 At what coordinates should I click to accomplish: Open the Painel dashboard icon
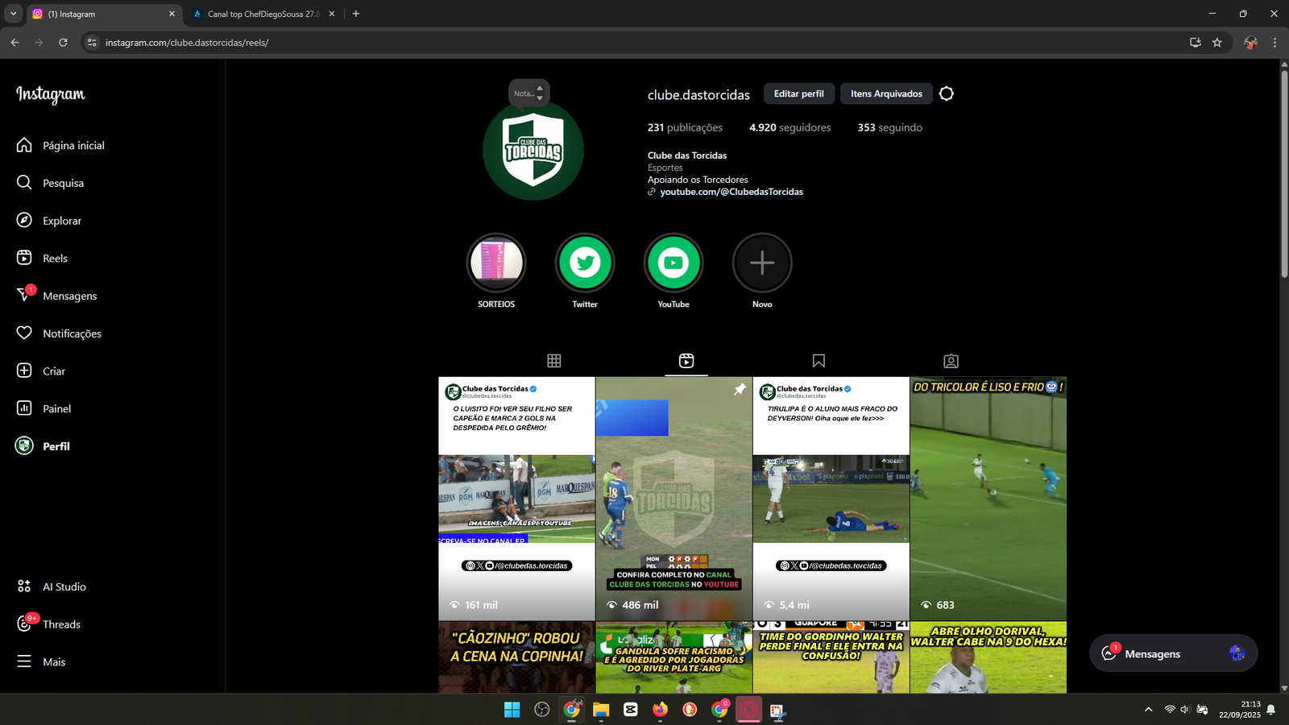[24, 408]
